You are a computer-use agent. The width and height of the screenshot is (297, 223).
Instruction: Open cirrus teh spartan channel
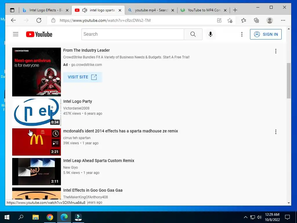[x=77, y=138]
